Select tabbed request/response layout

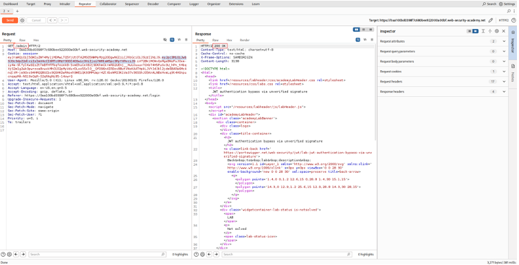371,30
